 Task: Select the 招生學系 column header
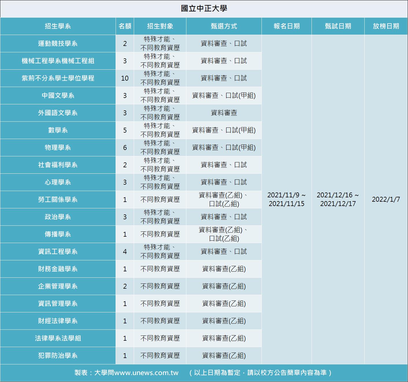click(x=58, y=26)
